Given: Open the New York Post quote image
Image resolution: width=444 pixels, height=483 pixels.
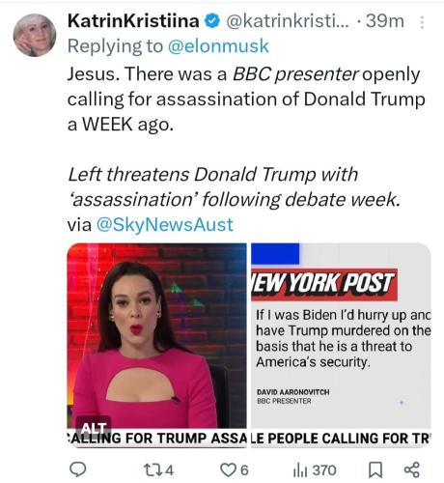Looking at the screenshot, I should click(x=341, y=345).
